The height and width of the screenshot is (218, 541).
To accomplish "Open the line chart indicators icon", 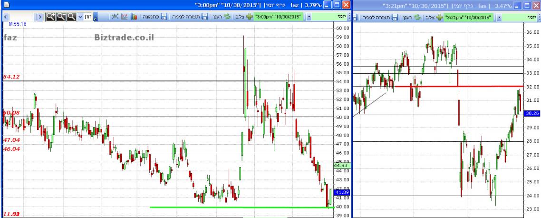I will click(x=125, y=17).
